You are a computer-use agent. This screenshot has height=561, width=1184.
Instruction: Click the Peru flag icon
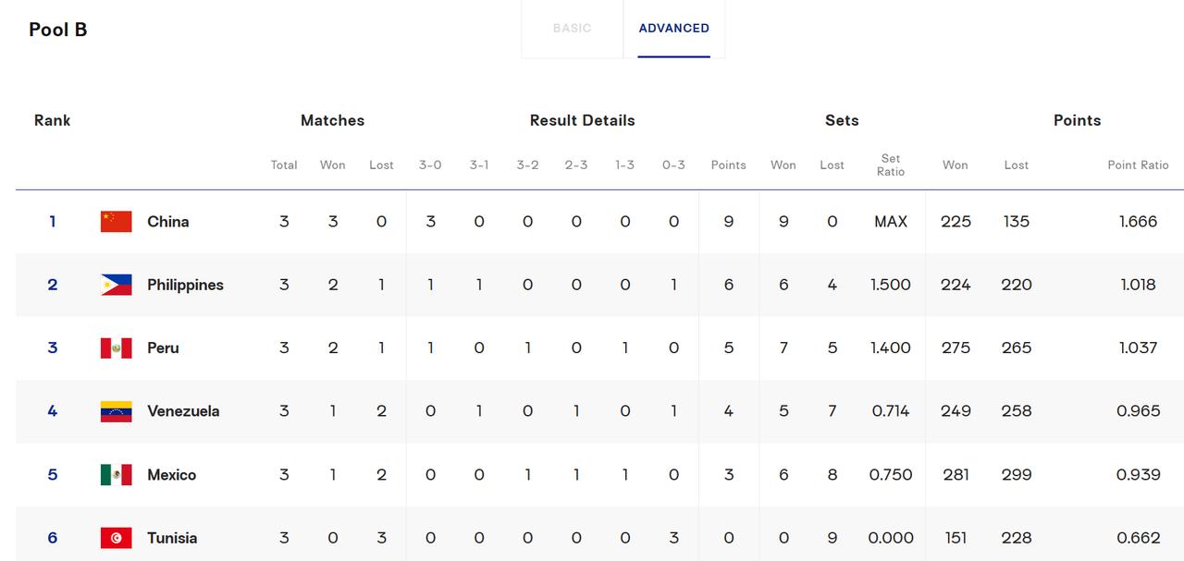click(x=117, y=348)
